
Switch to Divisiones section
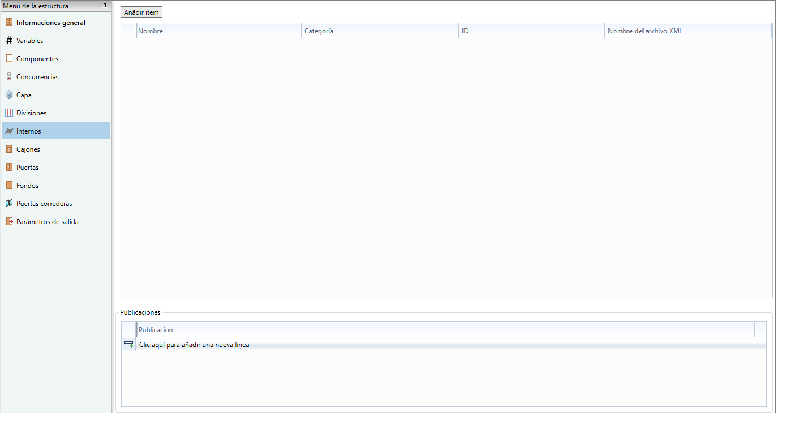(x=56, y=113)
